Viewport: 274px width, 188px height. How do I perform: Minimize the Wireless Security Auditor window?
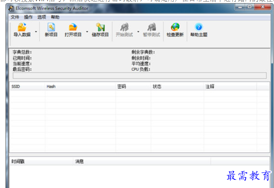(240, 7)
